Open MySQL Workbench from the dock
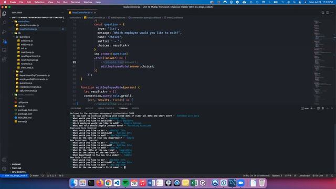The image size is (336, 189). point(232,183)
